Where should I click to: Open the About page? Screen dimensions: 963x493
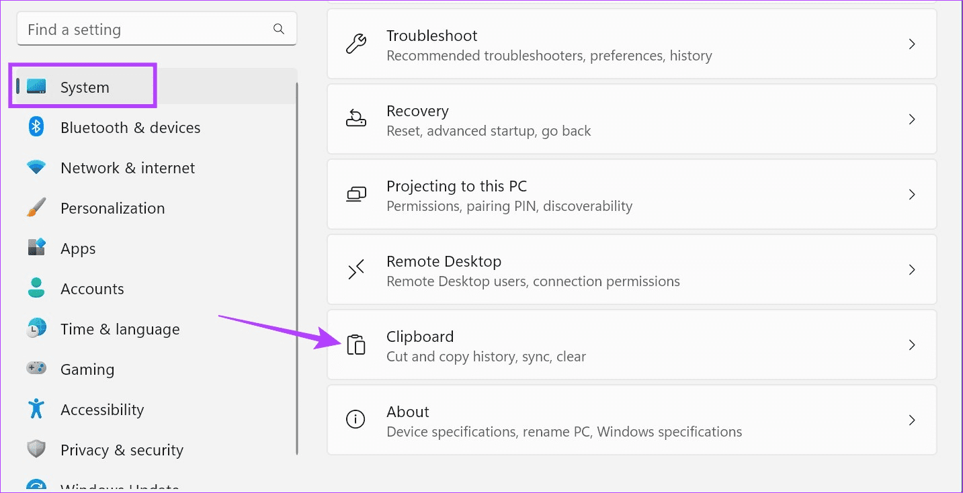tap(632, 420)
